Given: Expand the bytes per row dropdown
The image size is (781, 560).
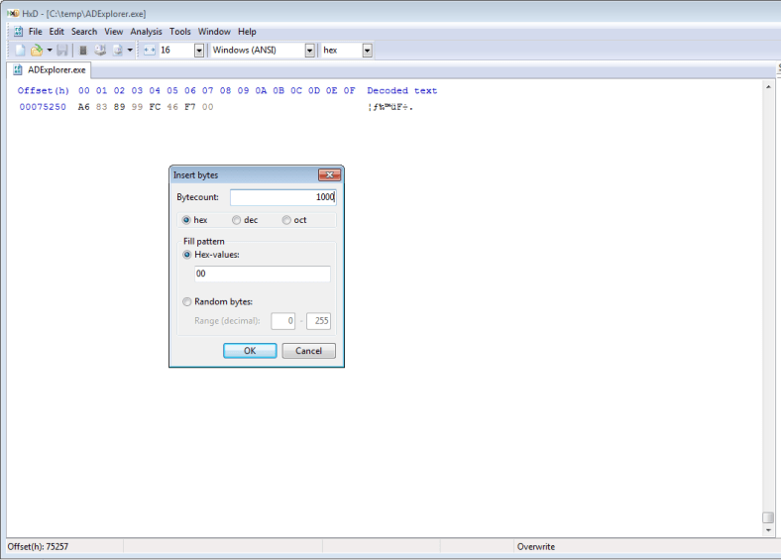Looking at the screenshot, I should point(198,50).
